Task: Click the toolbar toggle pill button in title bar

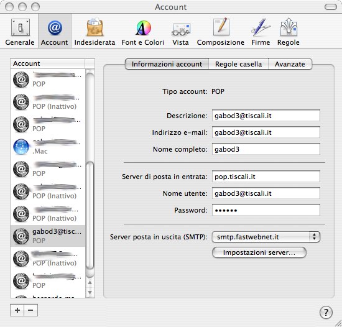Action: (x=331, y=7)
